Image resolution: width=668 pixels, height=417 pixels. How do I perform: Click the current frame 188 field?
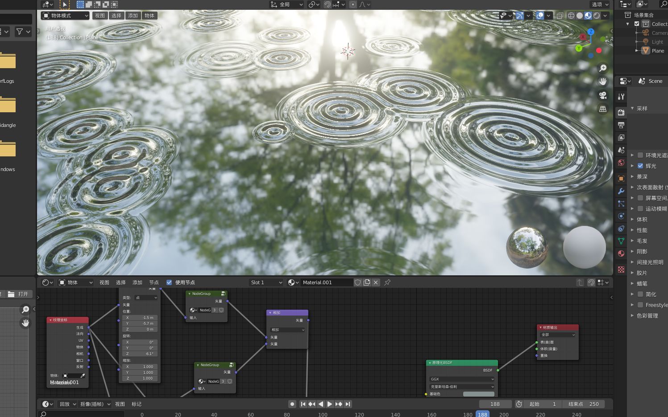pos(495,404)
